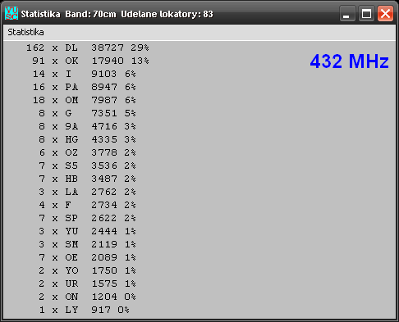Click the application icon in title bar

11,13
